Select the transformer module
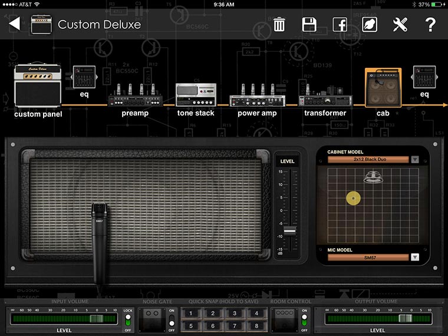Image resolution: width=448 pixels, height=336 pixels. (325, 95)
